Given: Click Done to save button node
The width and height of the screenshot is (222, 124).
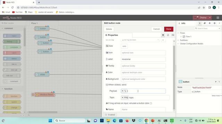Looking at the screenshot, I should tap(169, 29).
